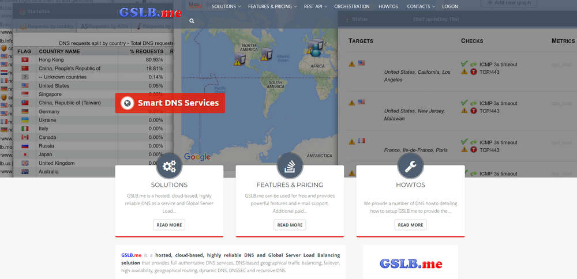Image resolution: width=577 pixels, height=279 pixels.
Task: Click the France flag beside Paris target
Action: coord(361,141)
